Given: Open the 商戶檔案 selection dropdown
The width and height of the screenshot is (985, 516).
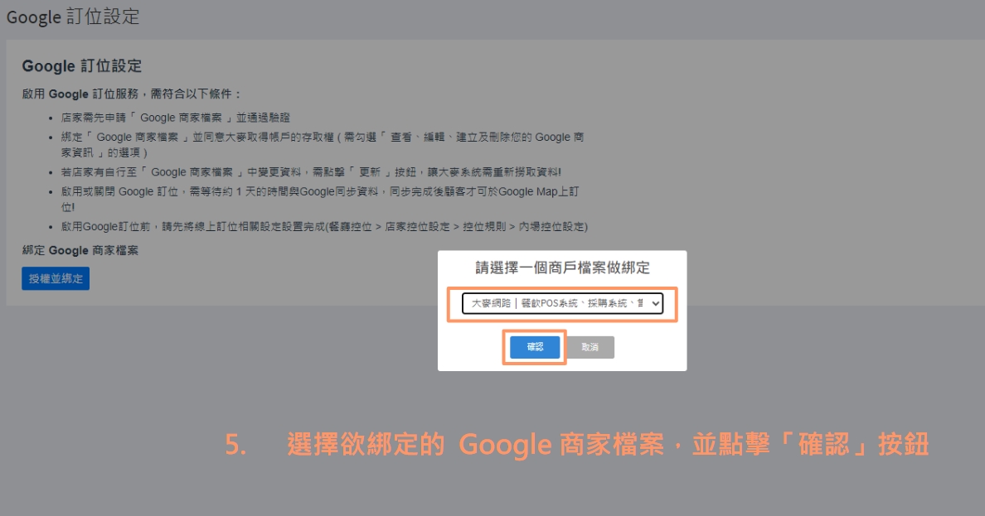Looking at the screenshot, I should [562, 304].
